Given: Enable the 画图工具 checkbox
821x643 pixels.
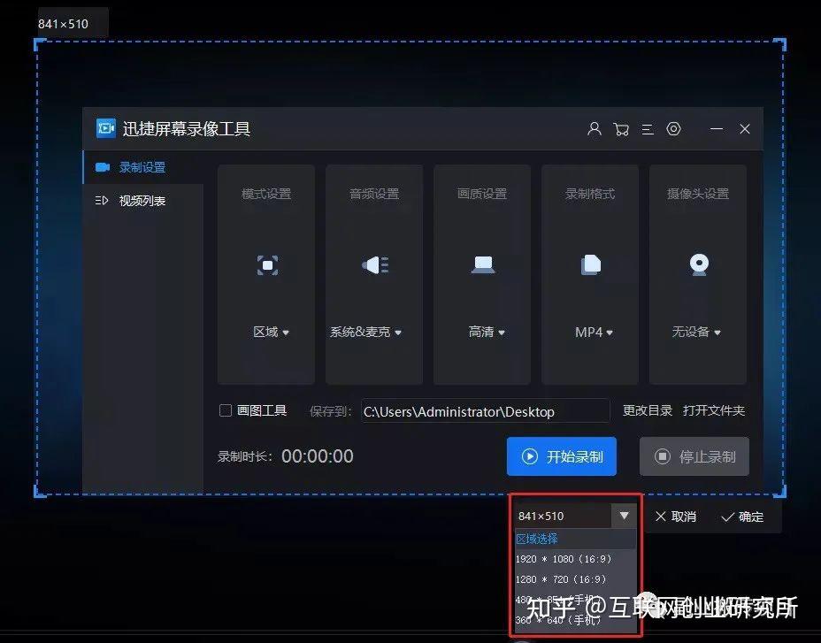Looking at the screenshot, I should pyautogui.click(x=225, y=410).
